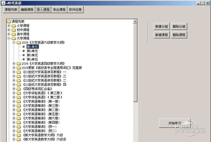Click scrollbar track below the thumb
This screenshot has width=211, height=142.
point(135,122)
